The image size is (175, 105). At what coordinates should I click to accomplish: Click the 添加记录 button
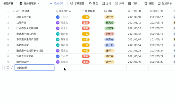click(57, 3)
